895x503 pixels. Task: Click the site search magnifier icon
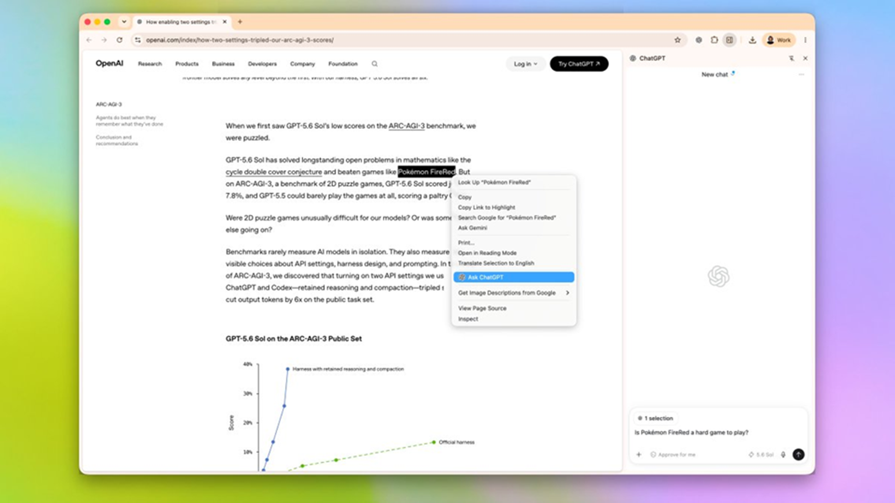[375, 64]
